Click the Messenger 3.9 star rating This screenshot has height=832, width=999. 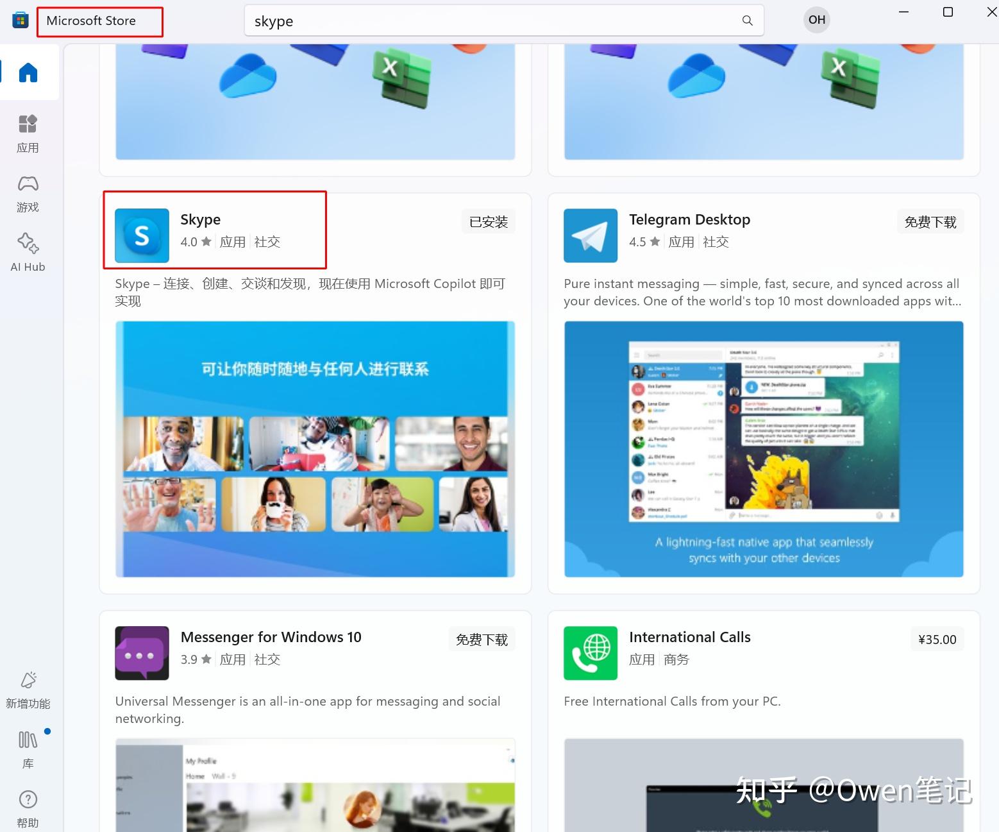click(x=196, y=659)
